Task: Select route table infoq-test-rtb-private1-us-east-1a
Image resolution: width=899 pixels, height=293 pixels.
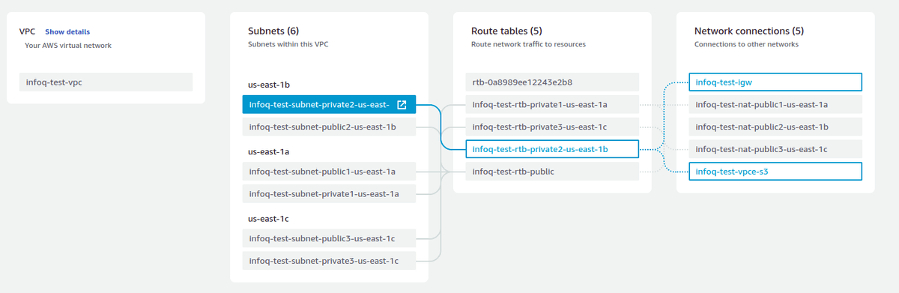Action: (552, 105)
